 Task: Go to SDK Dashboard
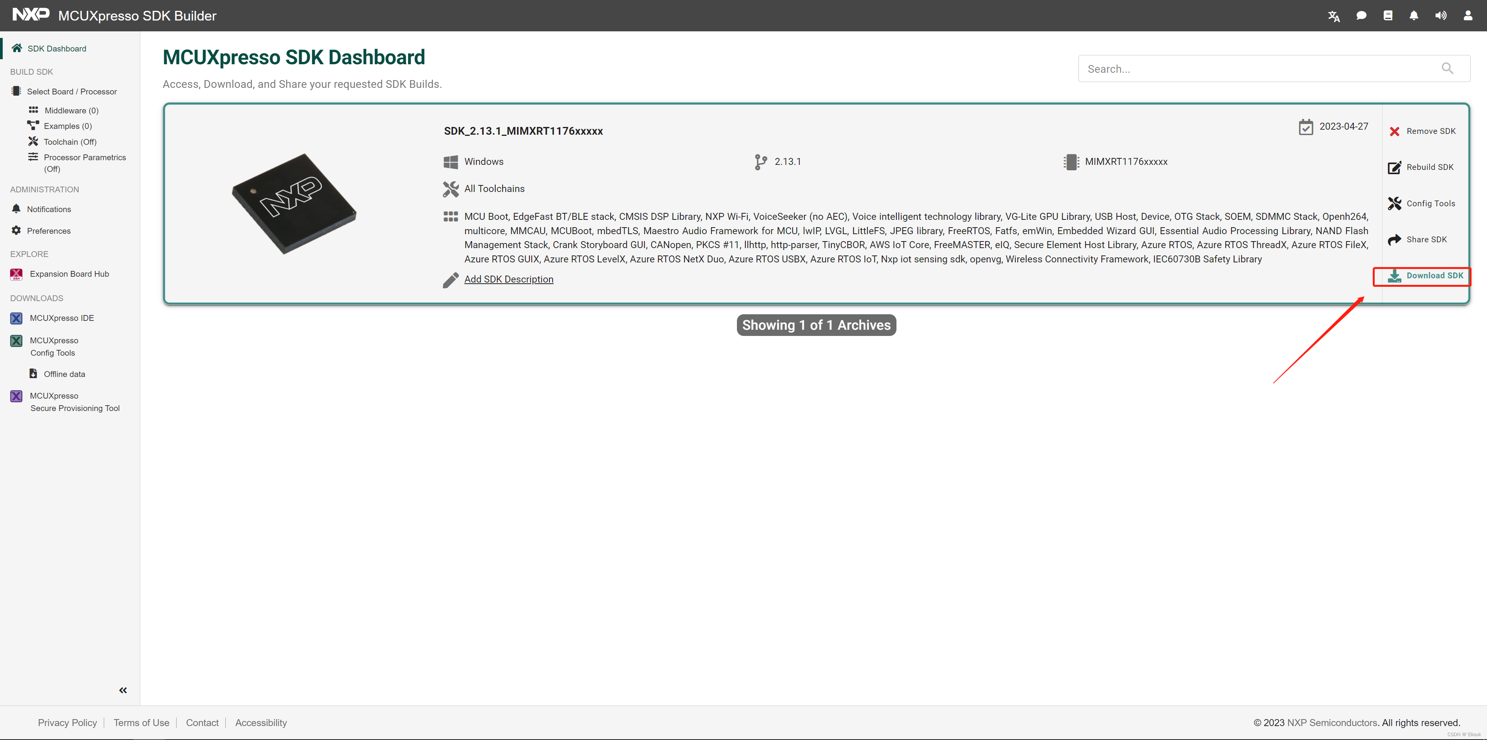pos(57,48)
